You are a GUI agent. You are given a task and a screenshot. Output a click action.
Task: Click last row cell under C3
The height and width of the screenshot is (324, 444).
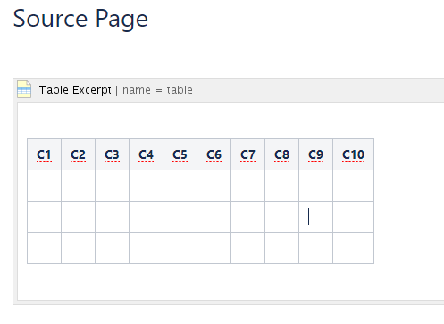click(112, 248)
